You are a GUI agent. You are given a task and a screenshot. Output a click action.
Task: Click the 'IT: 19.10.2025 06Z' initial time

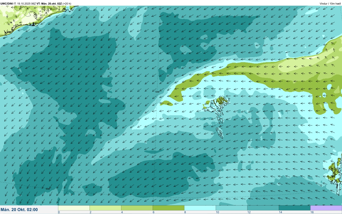tap(24, 3)
